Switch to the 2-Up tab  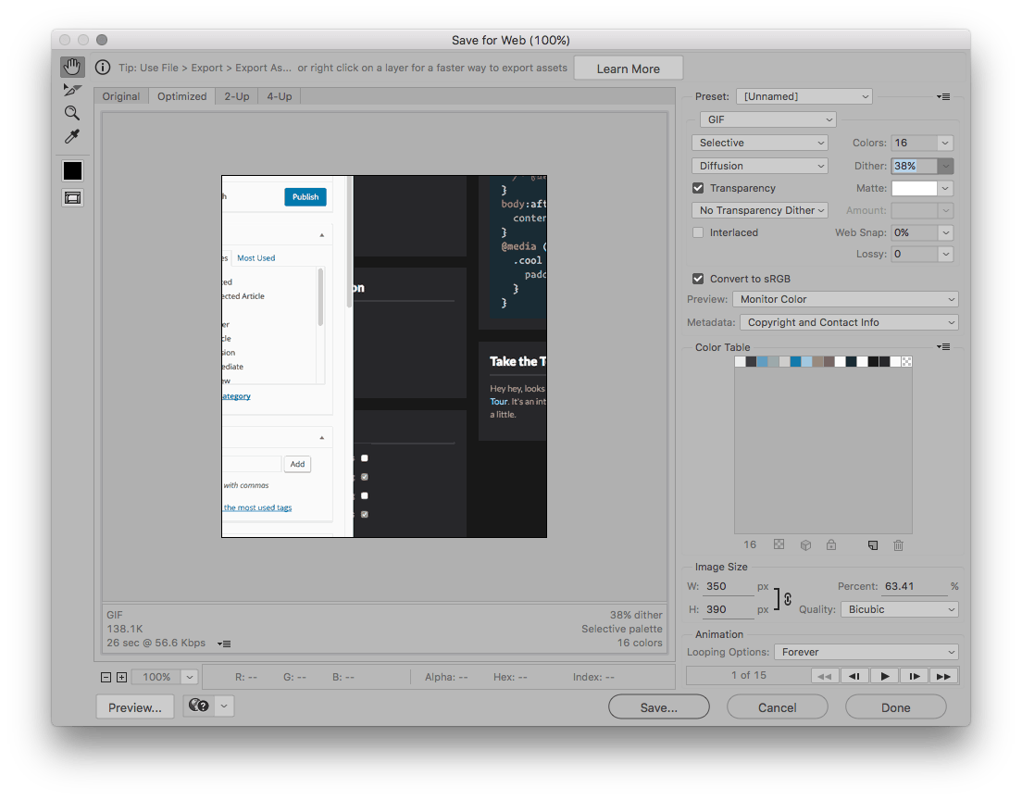(237, 96)
